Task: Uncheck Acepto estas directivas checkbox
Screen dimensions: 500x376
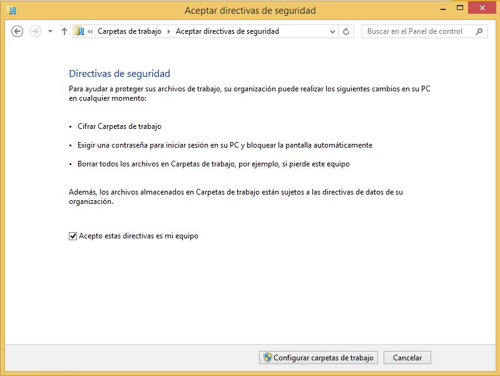Action: (x=73, y=236)
